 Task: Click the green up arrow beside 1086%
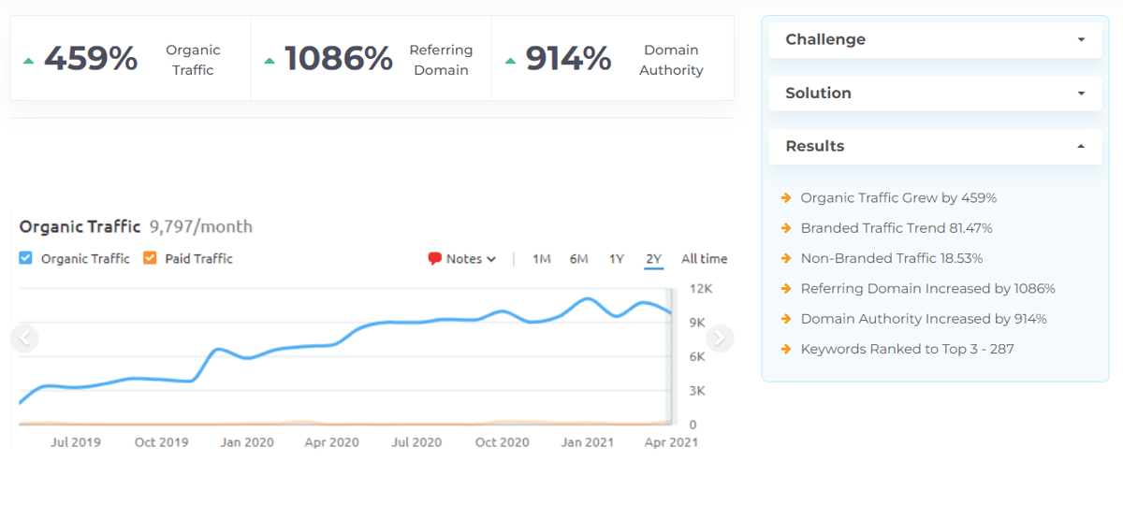click(x=270, y=61)
